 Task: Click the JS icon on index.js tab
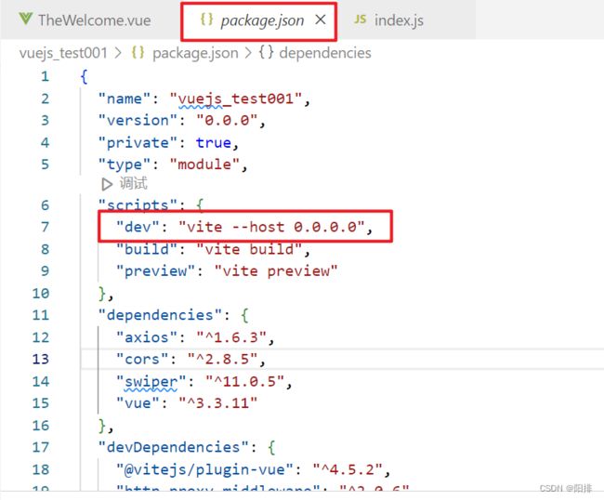point(361,20)
